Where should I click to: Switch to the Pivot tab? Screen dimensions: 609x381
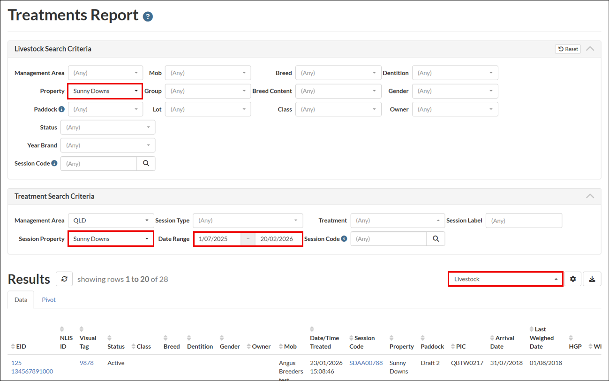(49, 300)
